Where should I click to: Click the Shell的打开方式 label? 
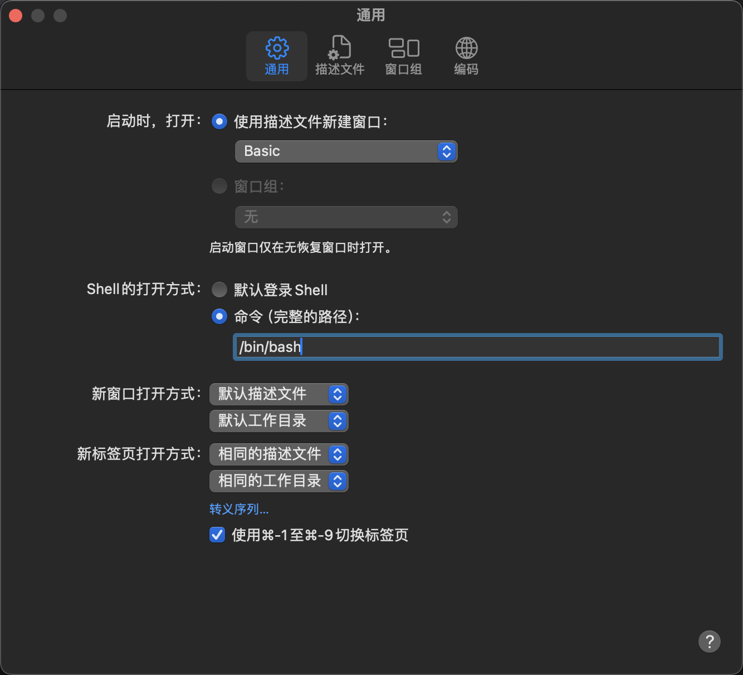coord(144,289)
